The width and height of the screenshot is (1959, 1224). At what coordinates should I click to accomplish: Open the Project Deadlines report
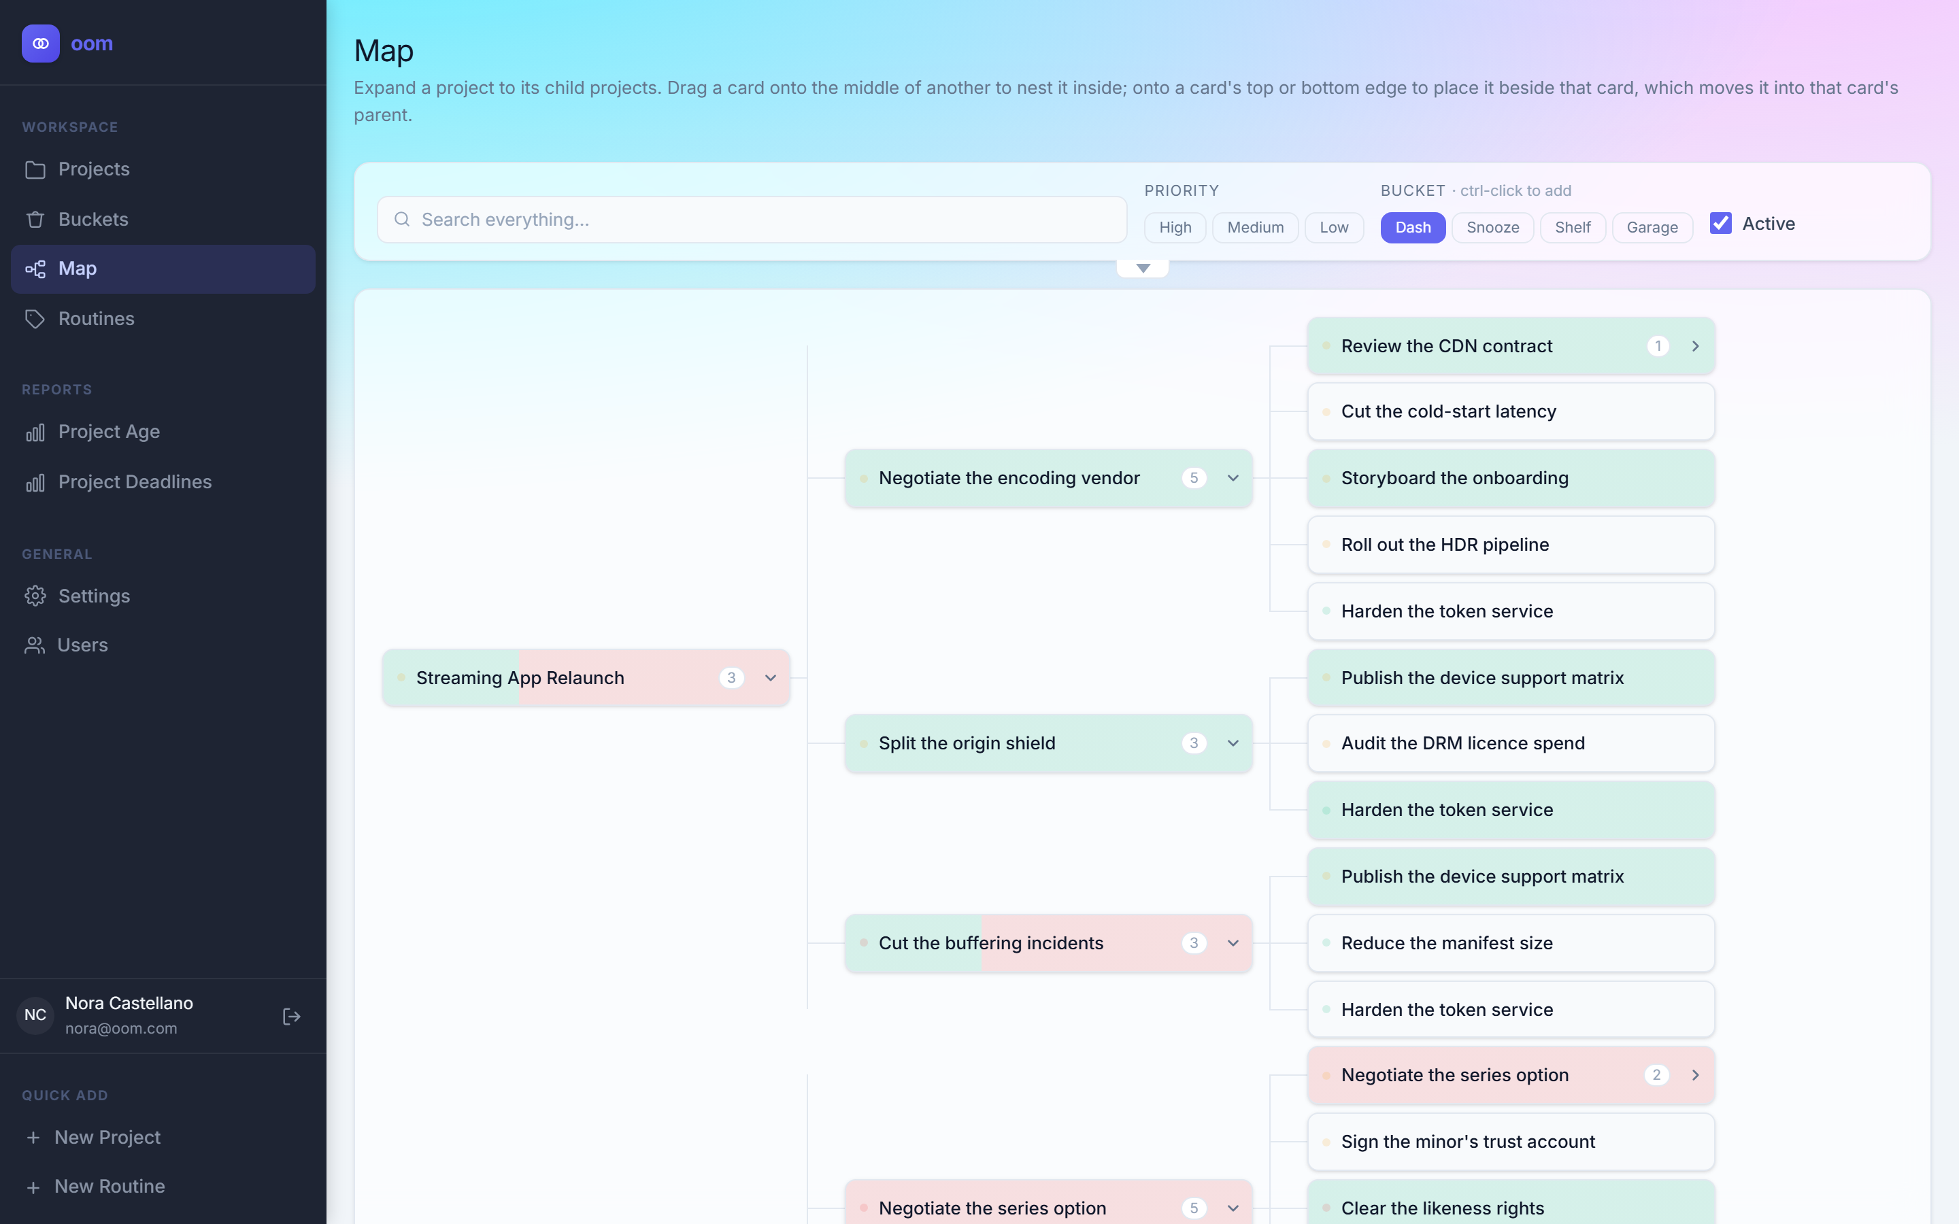coord(163,483)
